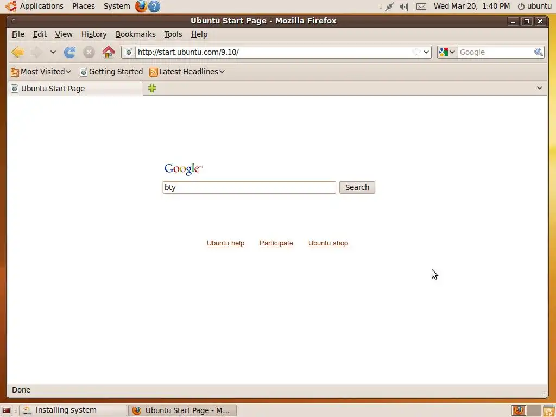Click the Ubuntu logo in the top panel

(x=11, y=6)
